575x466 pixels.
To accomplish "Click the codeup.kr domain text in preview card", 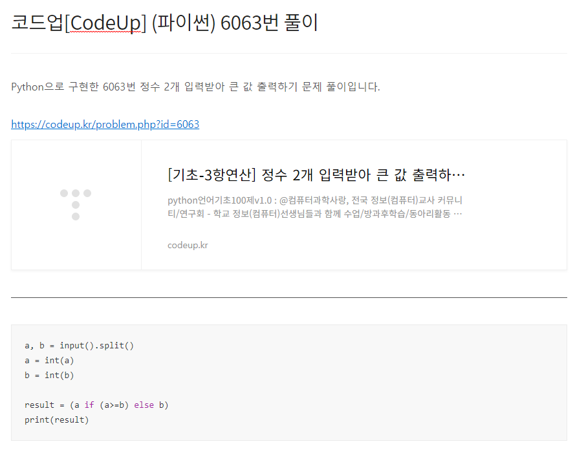I will 188,245.
